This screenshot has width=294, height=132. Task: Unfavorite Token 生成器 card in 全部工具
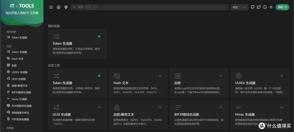[x=99, y=76]
